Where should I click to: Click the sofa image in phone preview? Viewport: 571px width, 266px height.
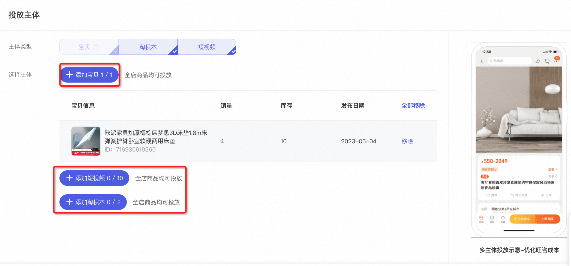519,110
